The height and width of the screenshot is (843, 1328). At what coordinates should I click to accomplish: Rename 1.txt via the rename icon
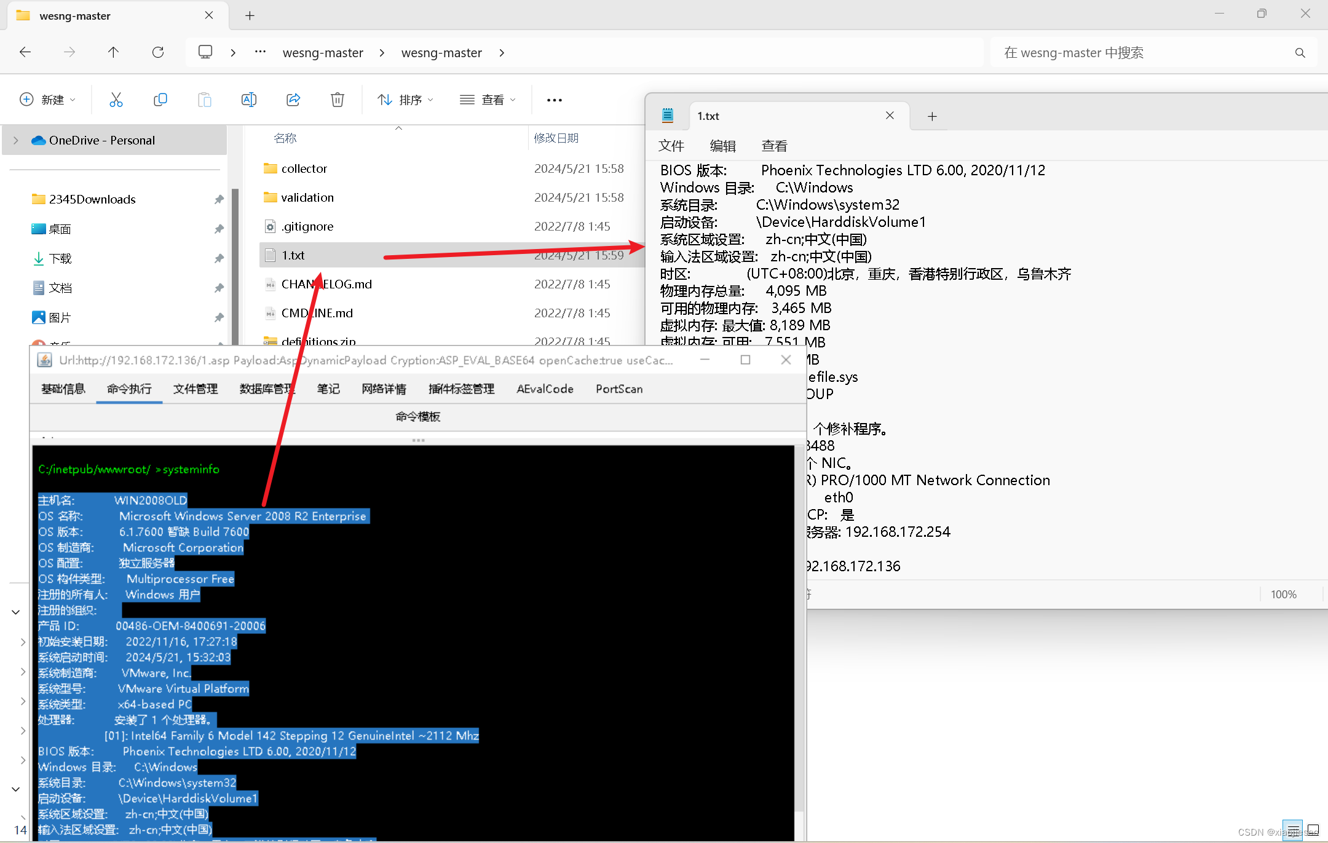[x=249, y=100]
